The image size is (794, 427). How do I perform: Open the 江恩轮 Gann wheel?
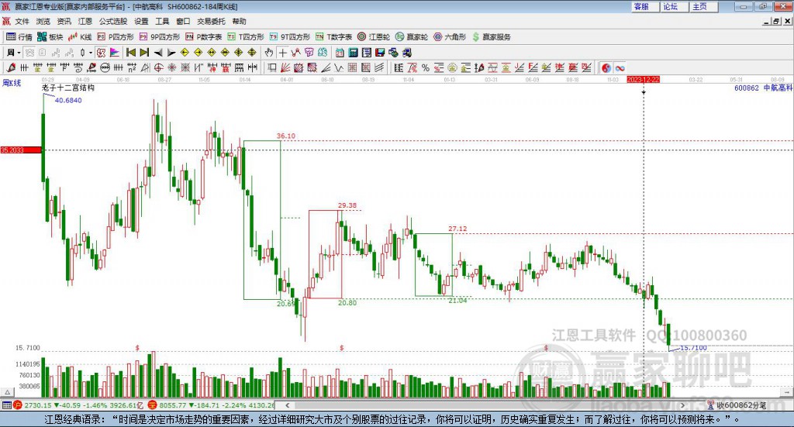pos(374,37)
